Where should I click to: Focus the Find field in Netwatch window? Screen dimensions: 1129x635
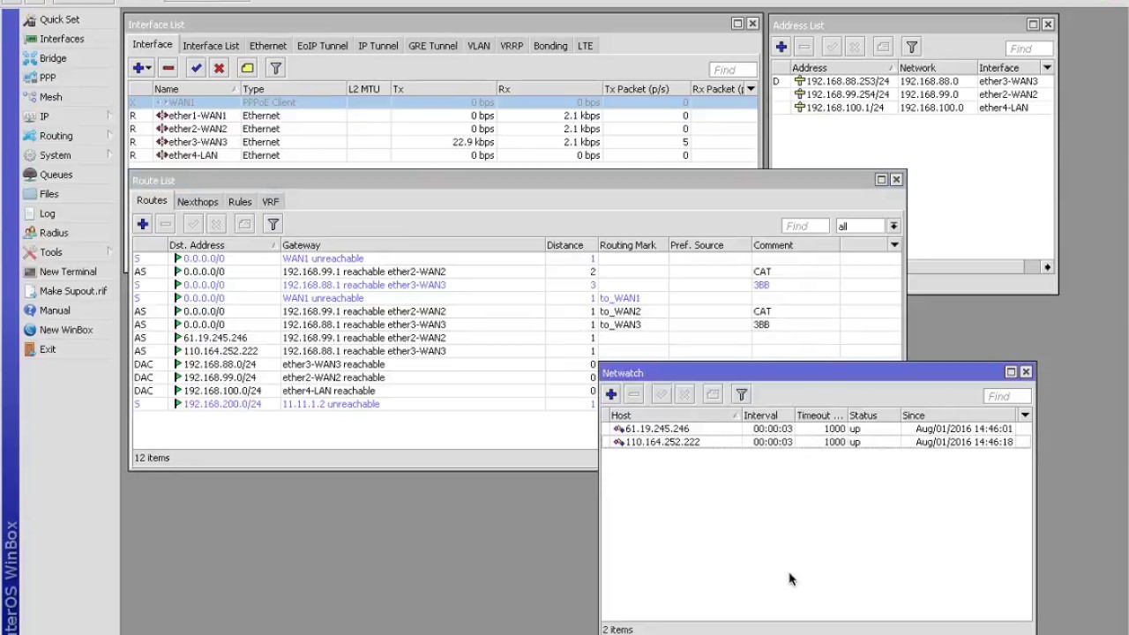point(1006,396)
